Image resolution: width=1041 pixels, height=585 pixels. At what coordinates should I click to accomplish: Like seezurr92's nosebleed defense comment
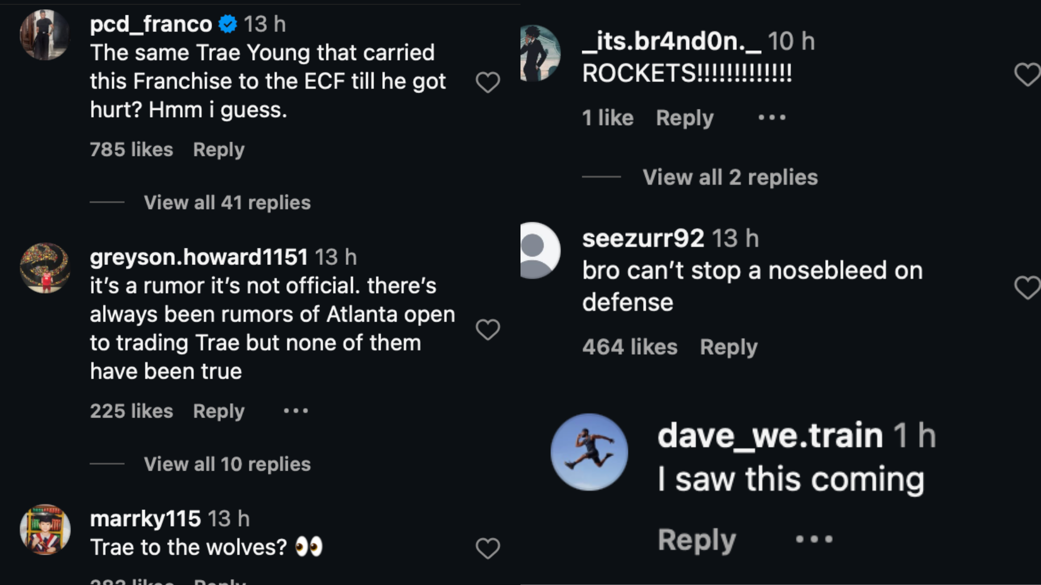tap(1026, 287)
